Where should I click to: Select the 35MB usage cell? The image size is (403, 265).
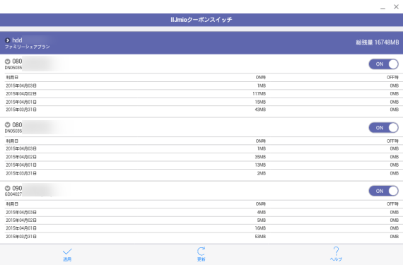pos(260,157)
